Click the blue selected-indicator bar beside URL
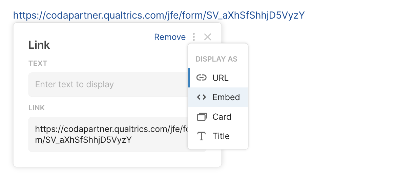Screen dimensions: 395x182 point(189,78)
